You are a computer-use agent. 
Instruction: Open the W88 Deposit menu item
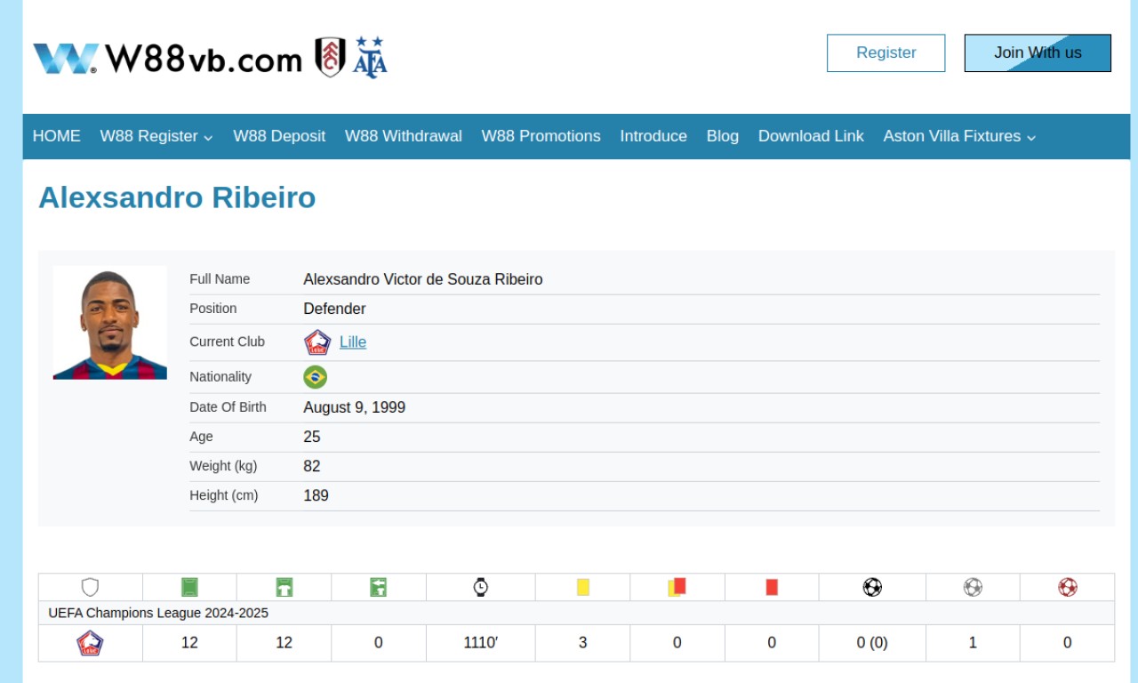pos(279,136)
